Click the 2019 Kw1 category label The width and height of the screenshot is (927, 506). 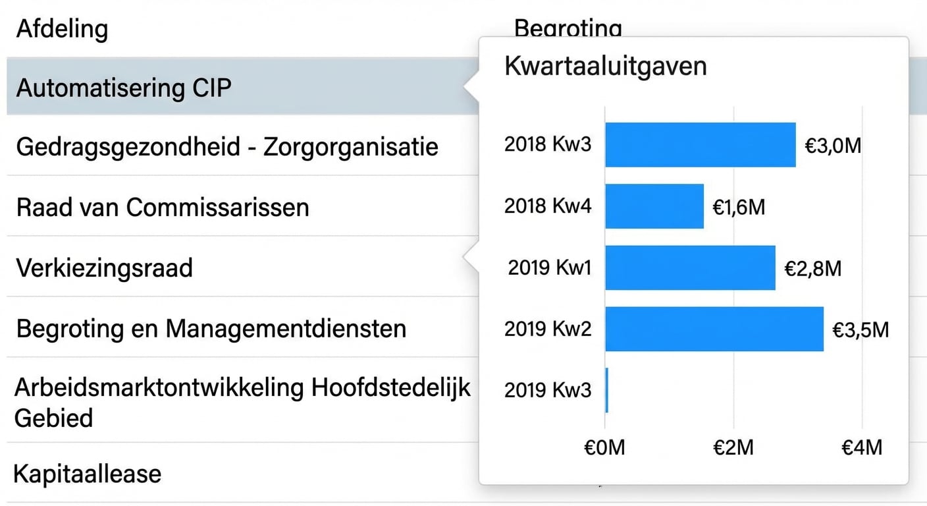tap(550, 267)
